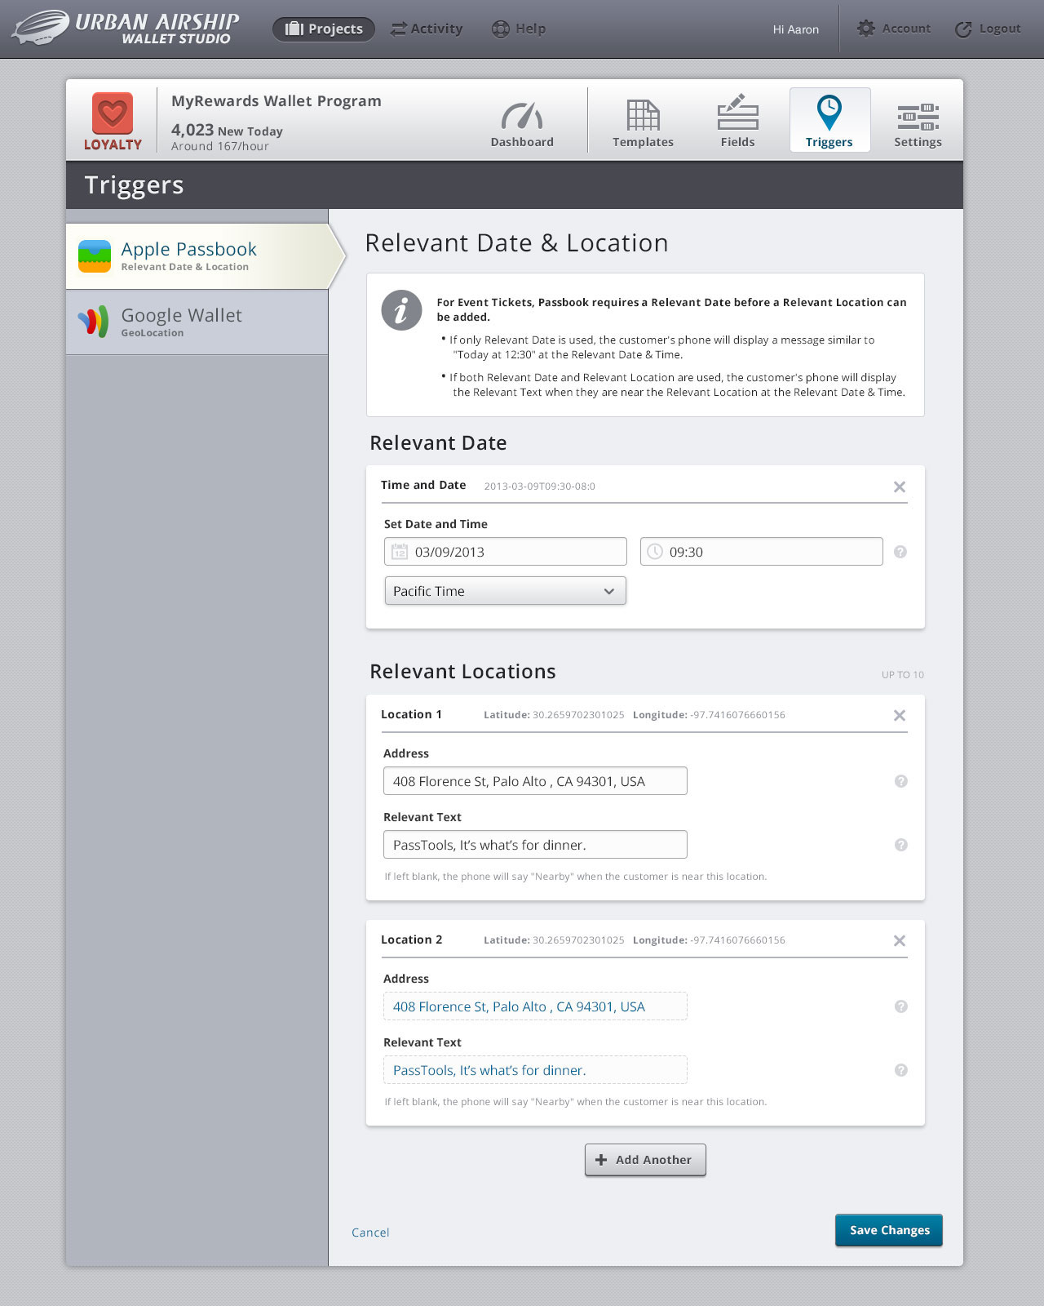
Task: Open help for Location 1 Relevant Text
Action: click(x=901, y=845)
